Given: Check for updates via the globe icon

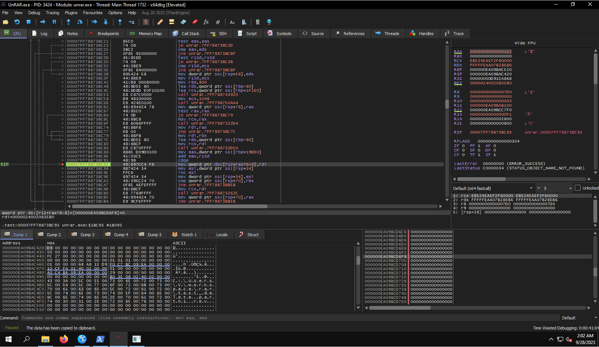Looking at the screenshot, I should click(269, 22).
